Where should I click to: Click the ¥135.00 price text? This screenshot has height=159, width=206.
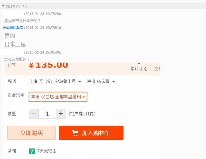coord(48,65)
